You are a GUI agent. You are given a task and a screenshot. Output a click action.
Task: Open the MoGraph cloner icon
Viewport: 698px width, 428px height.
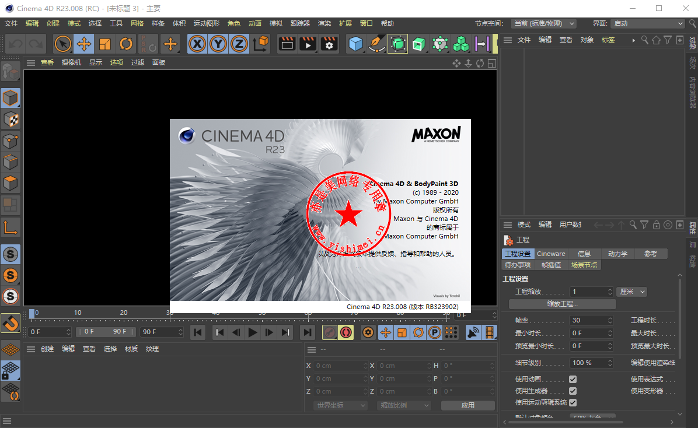(x=440, y=44)
